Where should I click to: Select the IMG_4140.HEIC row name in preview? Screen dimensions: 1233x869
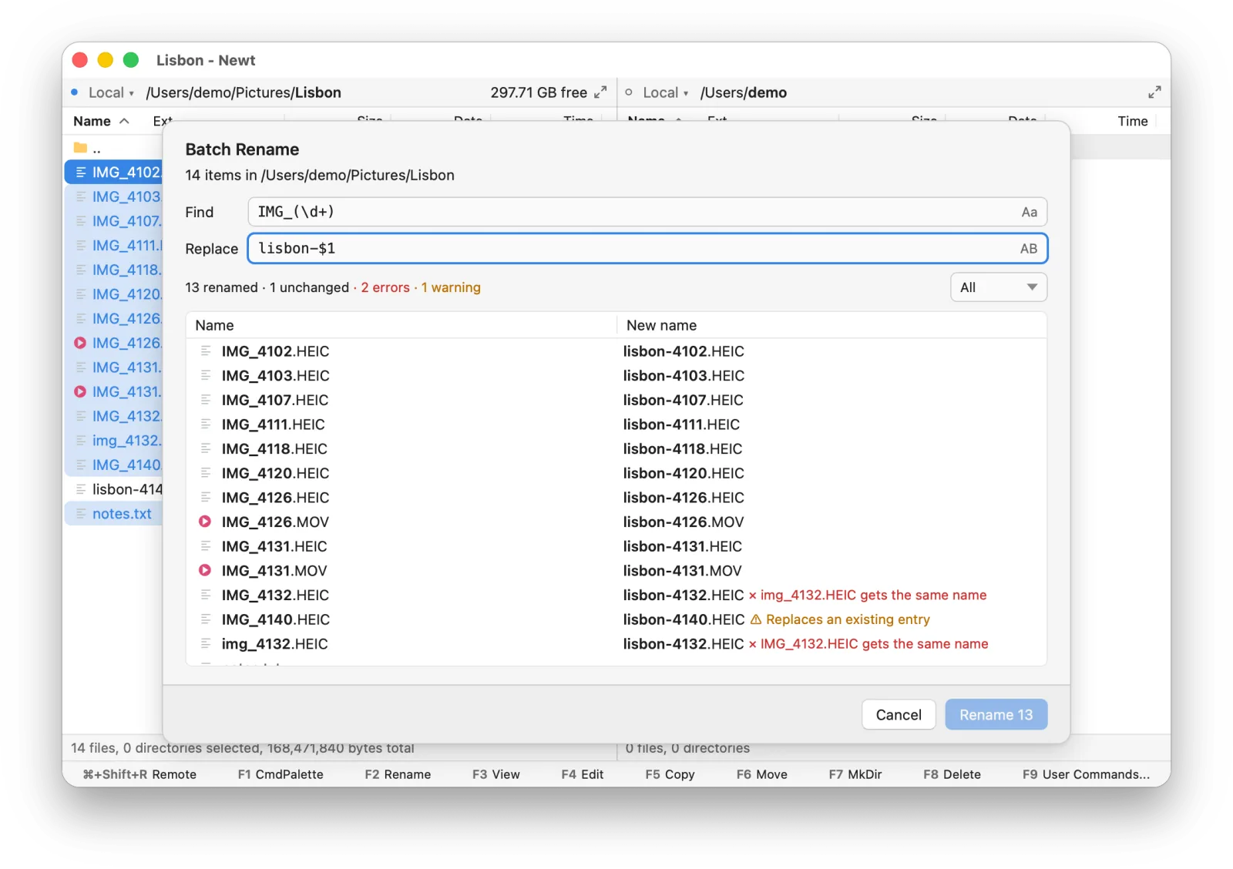[276, 619]
